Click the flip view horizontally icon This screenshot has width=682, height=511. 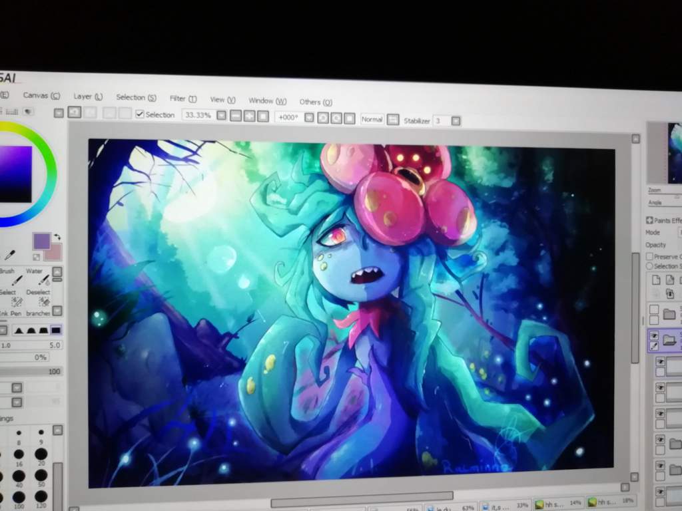coord(393,120)
